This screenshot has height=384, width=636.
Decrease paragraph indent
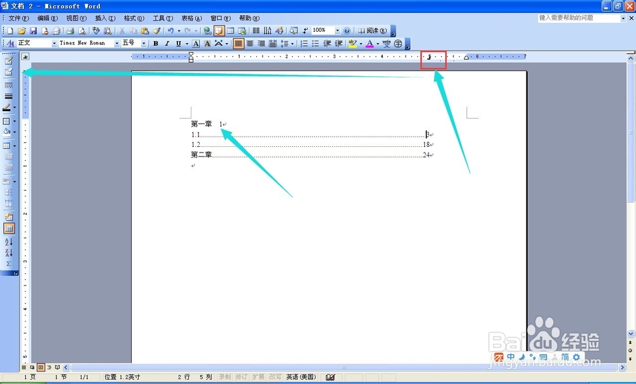(x=327, y=43)
